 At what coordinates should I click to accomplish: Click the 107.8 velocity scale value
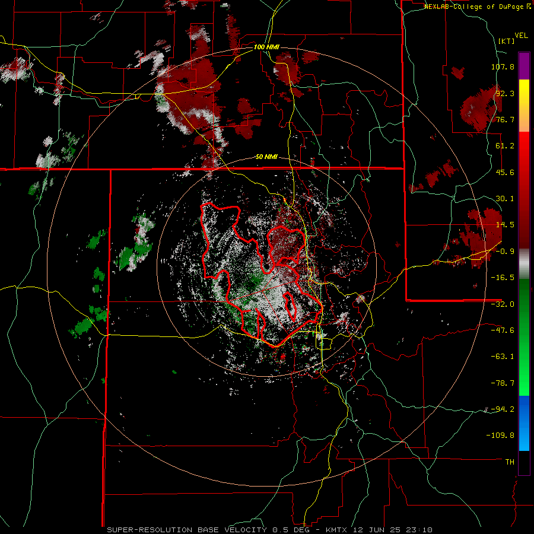point(503,66)
